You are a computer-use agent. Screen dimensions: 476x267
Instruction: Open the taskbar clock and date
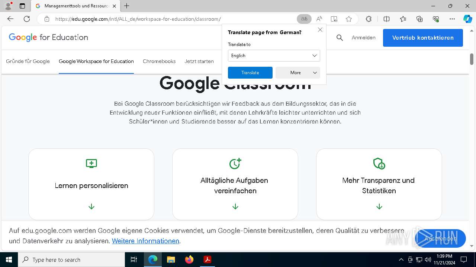(x=444, y=260)
